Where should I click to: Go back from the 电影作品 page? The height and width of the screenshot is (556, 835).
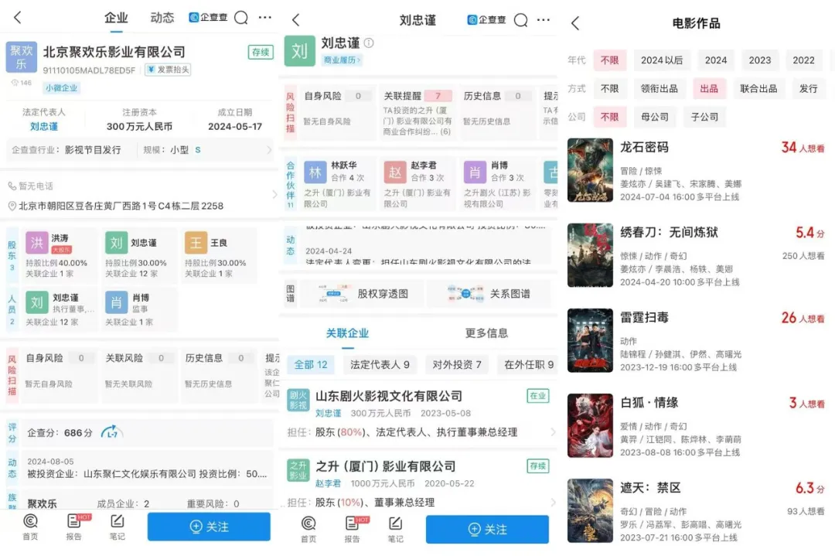pos(574,23)
